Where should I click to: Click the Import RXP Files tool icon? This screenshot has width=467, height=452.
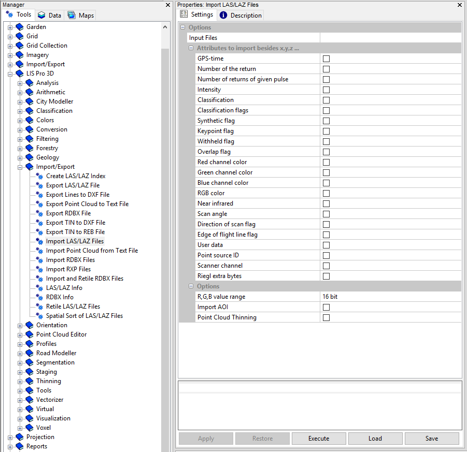pos(39,269)
